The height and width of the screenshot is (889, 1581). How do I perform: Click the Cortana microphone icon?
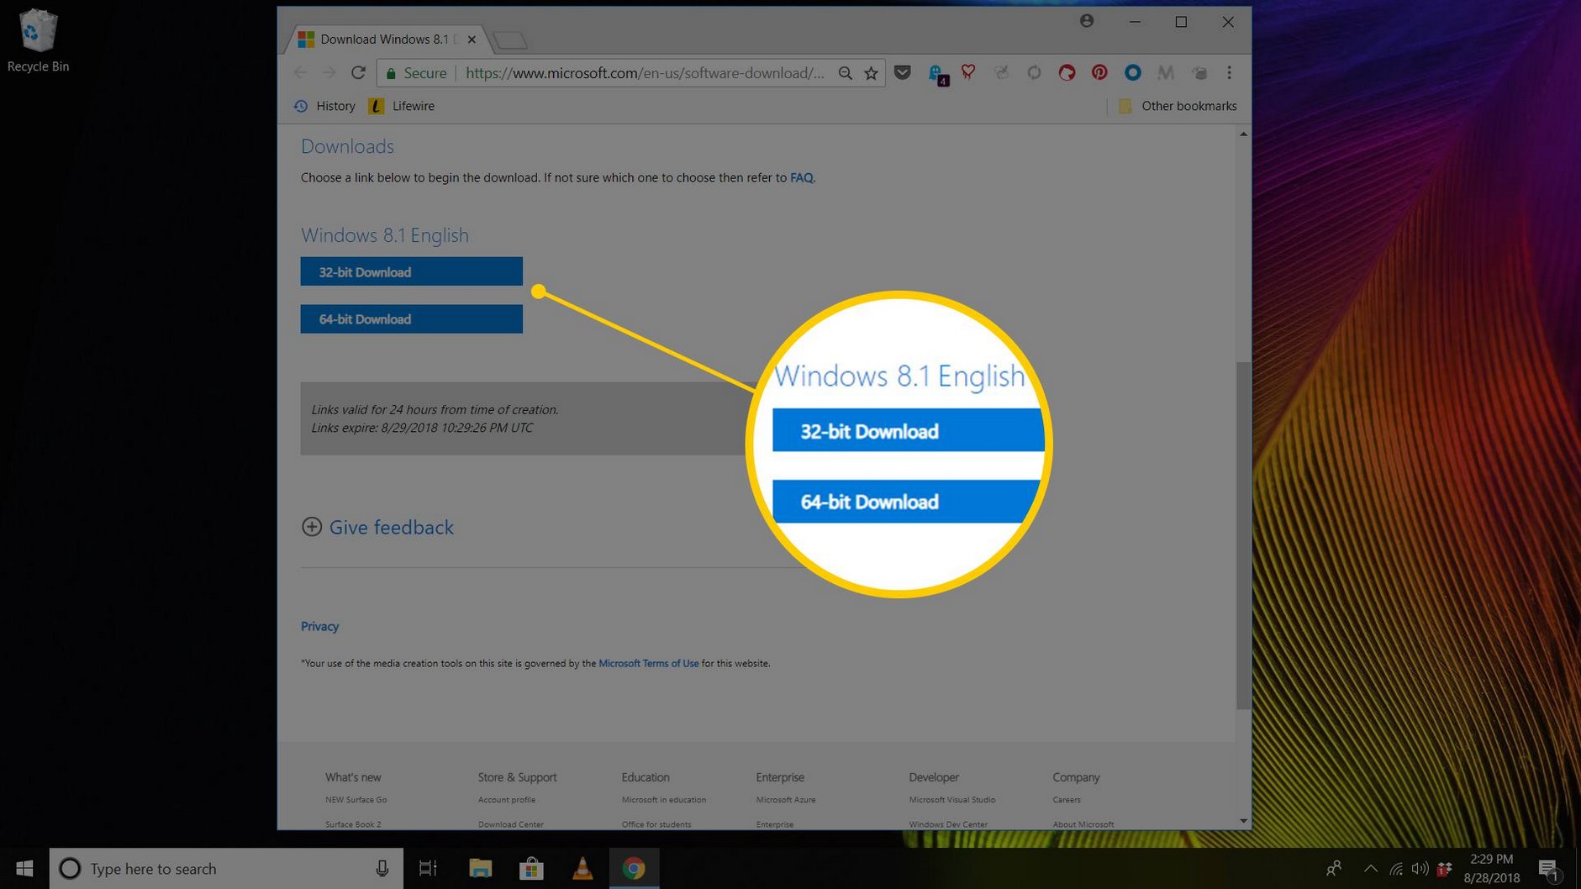[x=382, y=868]
